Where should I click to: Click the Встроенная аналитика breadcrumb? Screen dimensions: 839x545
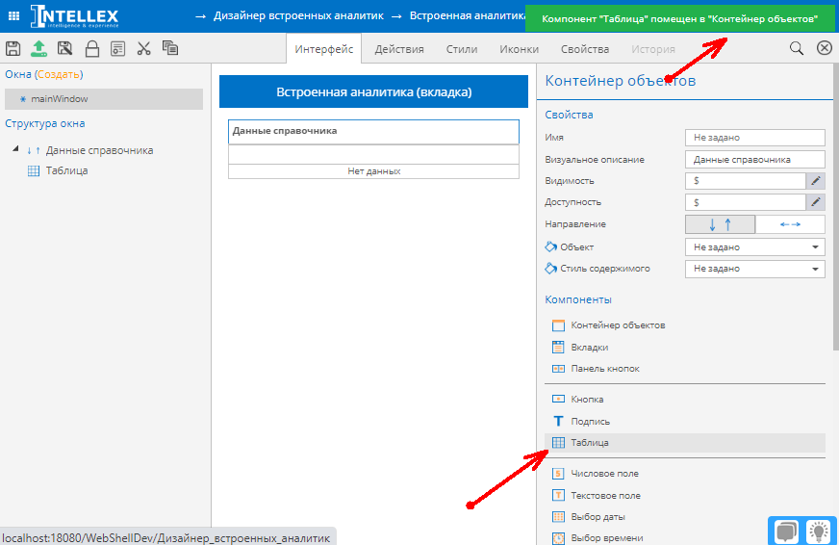click(x=467, y=15)
